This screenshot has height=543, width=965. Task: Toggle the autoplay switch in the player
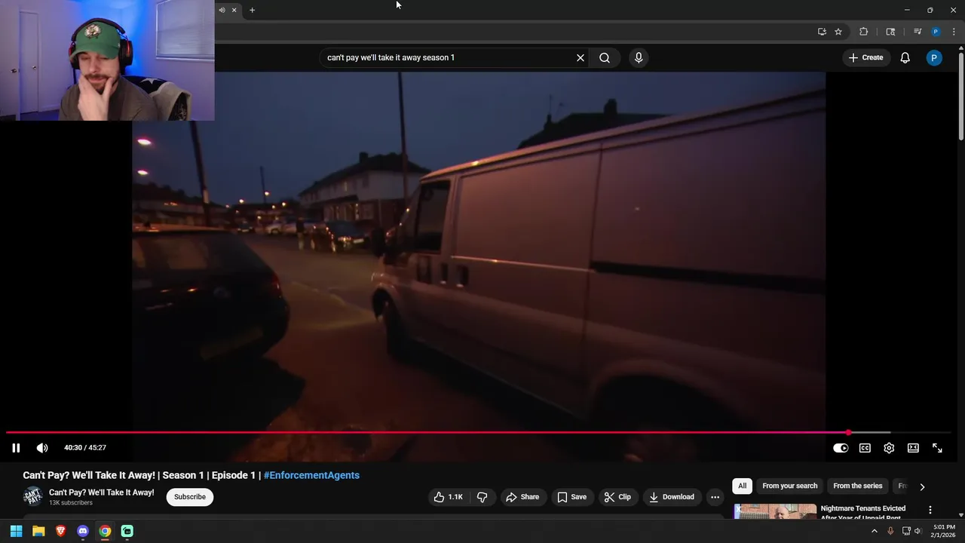pos(841,448)
